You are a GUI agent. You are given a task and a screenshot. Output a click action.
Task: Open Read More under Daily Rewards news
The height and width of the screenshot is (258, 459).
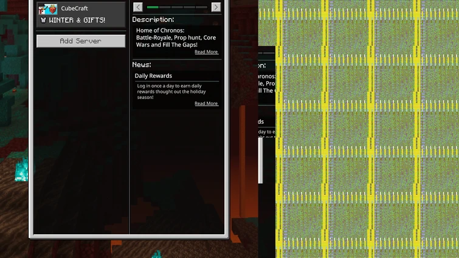pyautogui.click(x=206, y=103)
